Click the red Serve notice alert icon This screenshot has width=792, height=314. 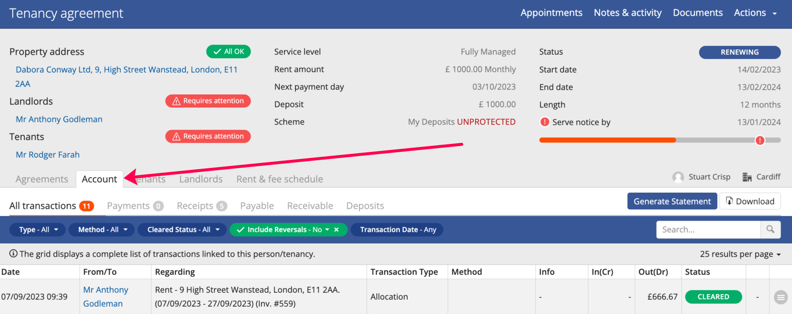pyautogui.click(x=544, y=122)
